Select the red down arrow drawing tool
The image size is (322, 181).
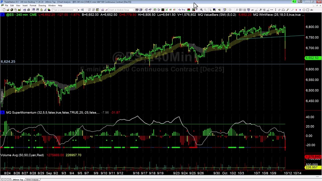(x=296, y=10)
